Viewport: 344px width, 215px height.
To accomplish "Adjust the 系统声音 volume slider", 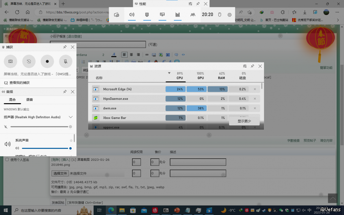I will pyautogui.click(x=46, y=148).
